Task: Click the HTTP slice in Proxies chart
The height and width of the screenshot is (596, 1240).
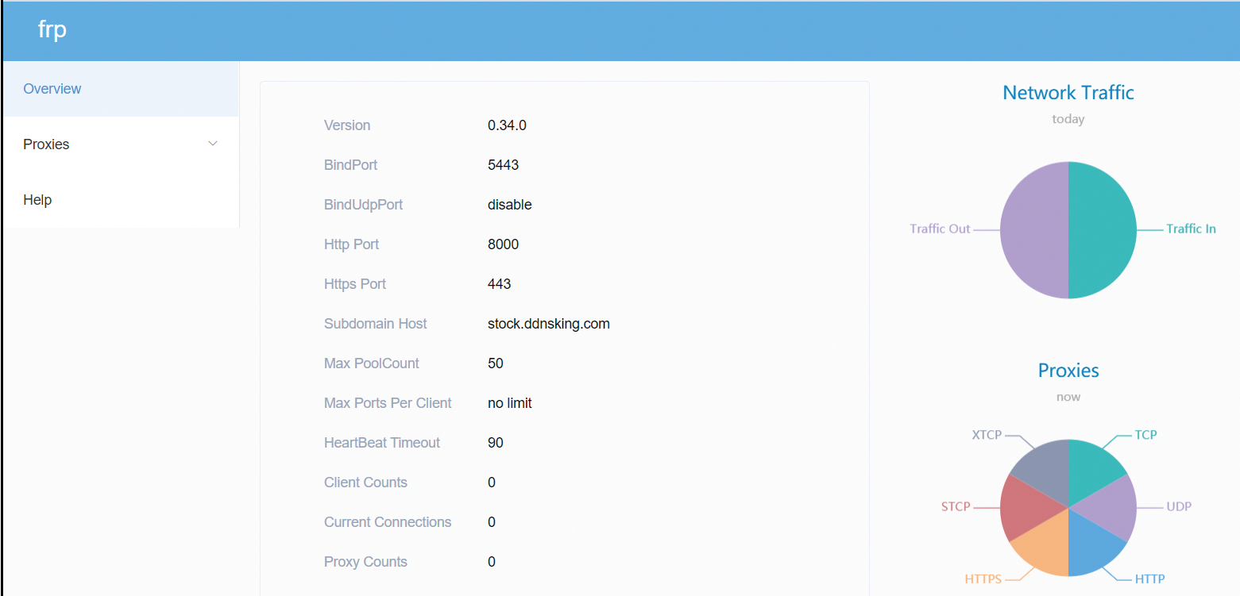Action: click(x=1092, y=548)
